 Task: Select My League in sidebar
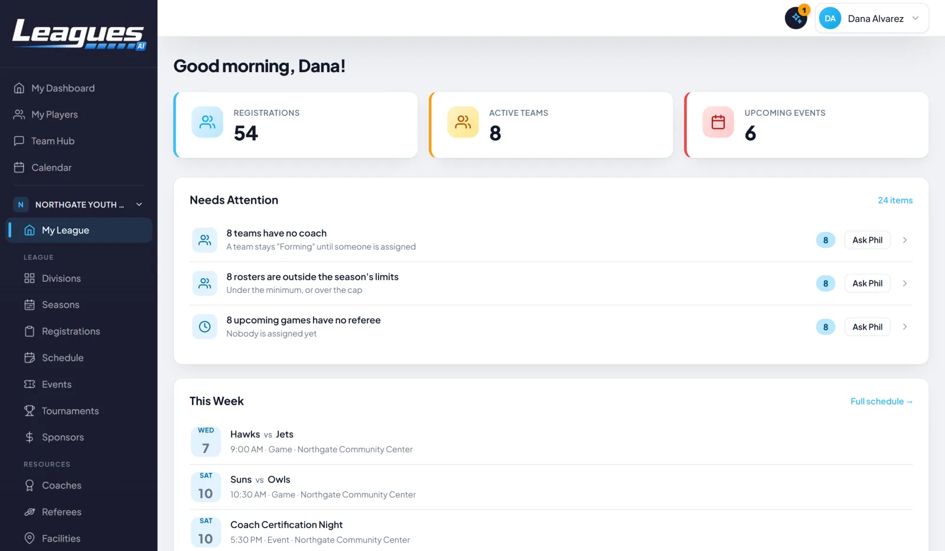pos(79,230)
